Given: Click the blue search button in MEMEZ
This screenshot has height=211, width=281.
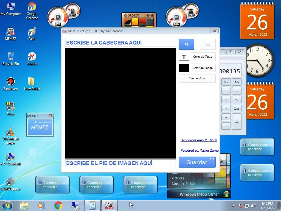Looking at the screenshot, I should pyautogui.click(x=186, y=44).
